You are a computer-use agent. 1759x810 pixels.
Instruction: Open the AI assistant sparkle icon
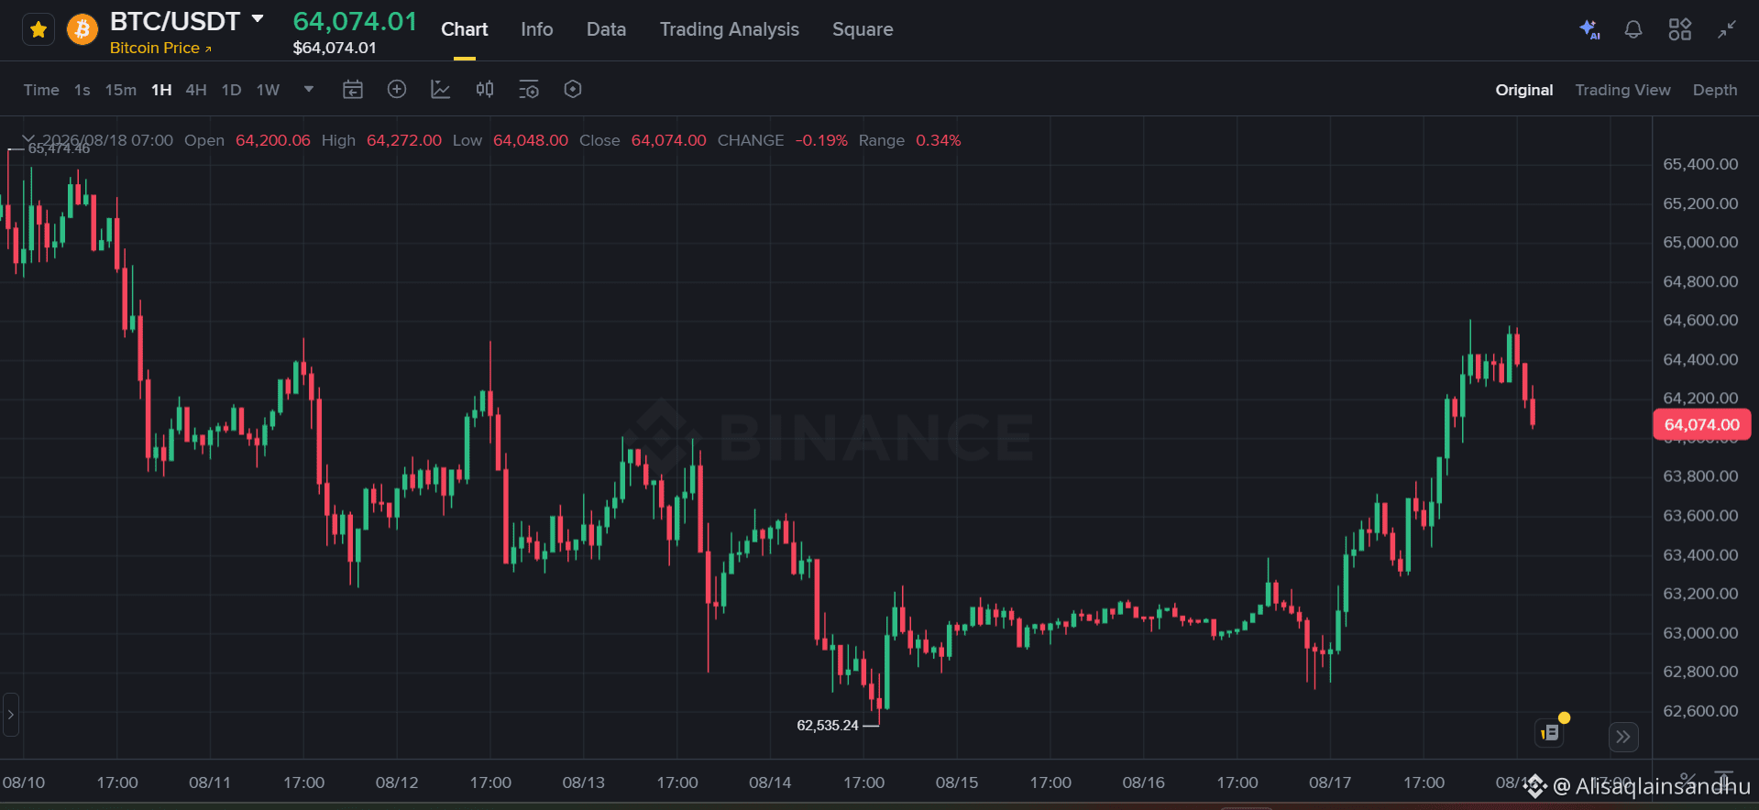pos(1589,29)
